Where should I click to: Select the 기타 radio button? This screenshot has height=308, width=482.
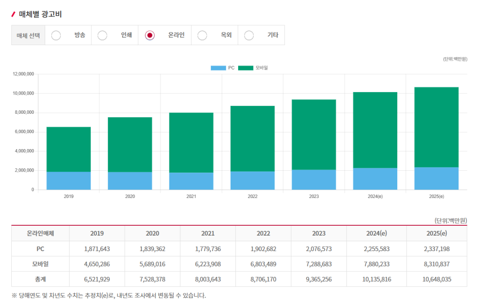[x=249, y=35]
